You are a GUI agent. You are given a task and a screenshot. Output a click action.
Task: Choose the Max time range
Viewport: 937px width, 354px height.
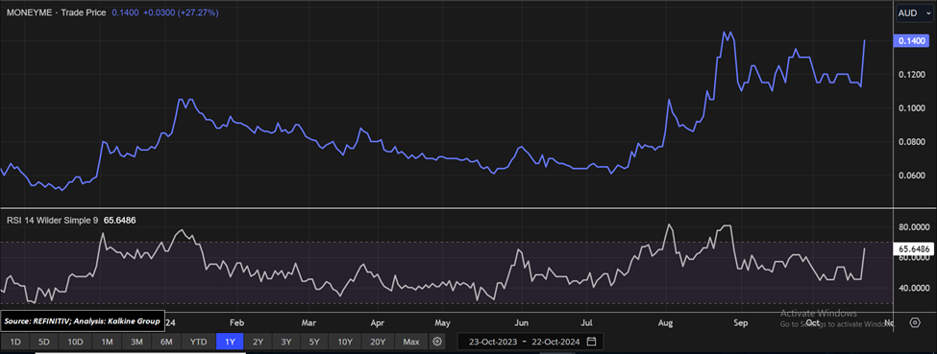point(411,342)
